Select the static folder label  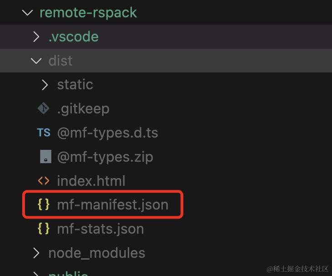click(75, 85)
